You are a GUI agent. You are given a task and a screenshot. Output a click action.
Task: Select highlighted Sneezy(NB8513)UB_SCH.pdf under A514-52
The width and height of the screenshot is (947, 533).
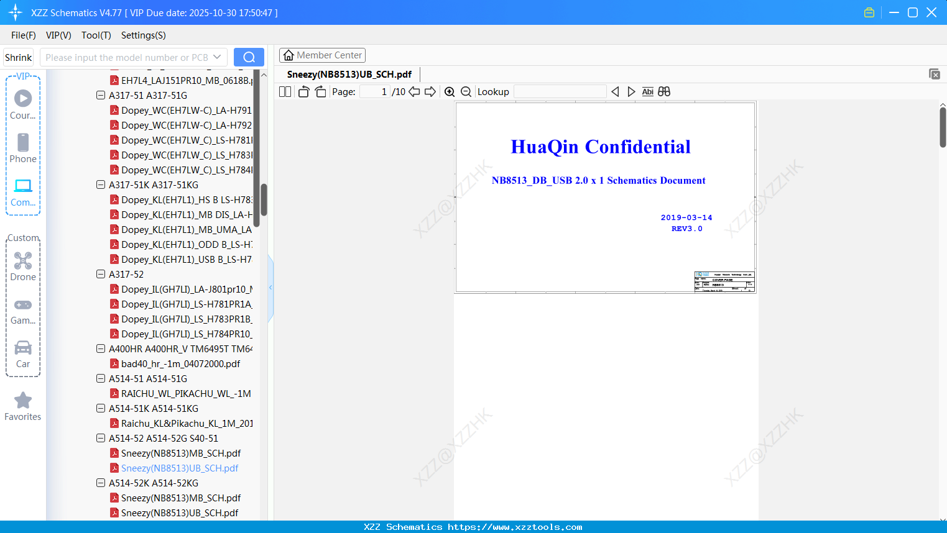[174, 468]
